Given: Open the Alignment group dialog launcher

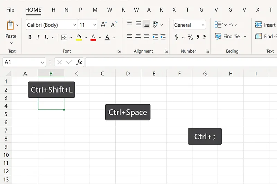Looking at the screenshot, I should point(166,51).
